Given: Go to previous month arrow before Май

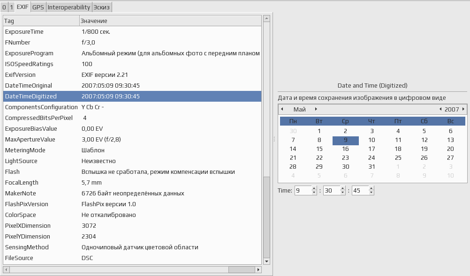Looking at the screenshot, I should pos(282,109).
